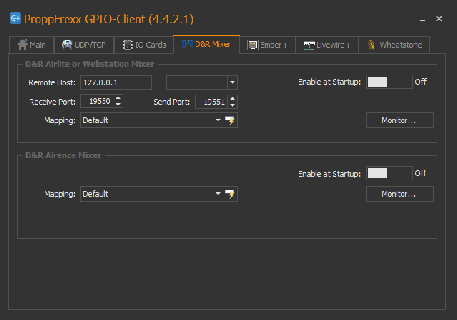Click the ProppFrexx app logo icon
The width and height of the screenshot is (457, 320).
pyautogui.click(x=15, y=18)
